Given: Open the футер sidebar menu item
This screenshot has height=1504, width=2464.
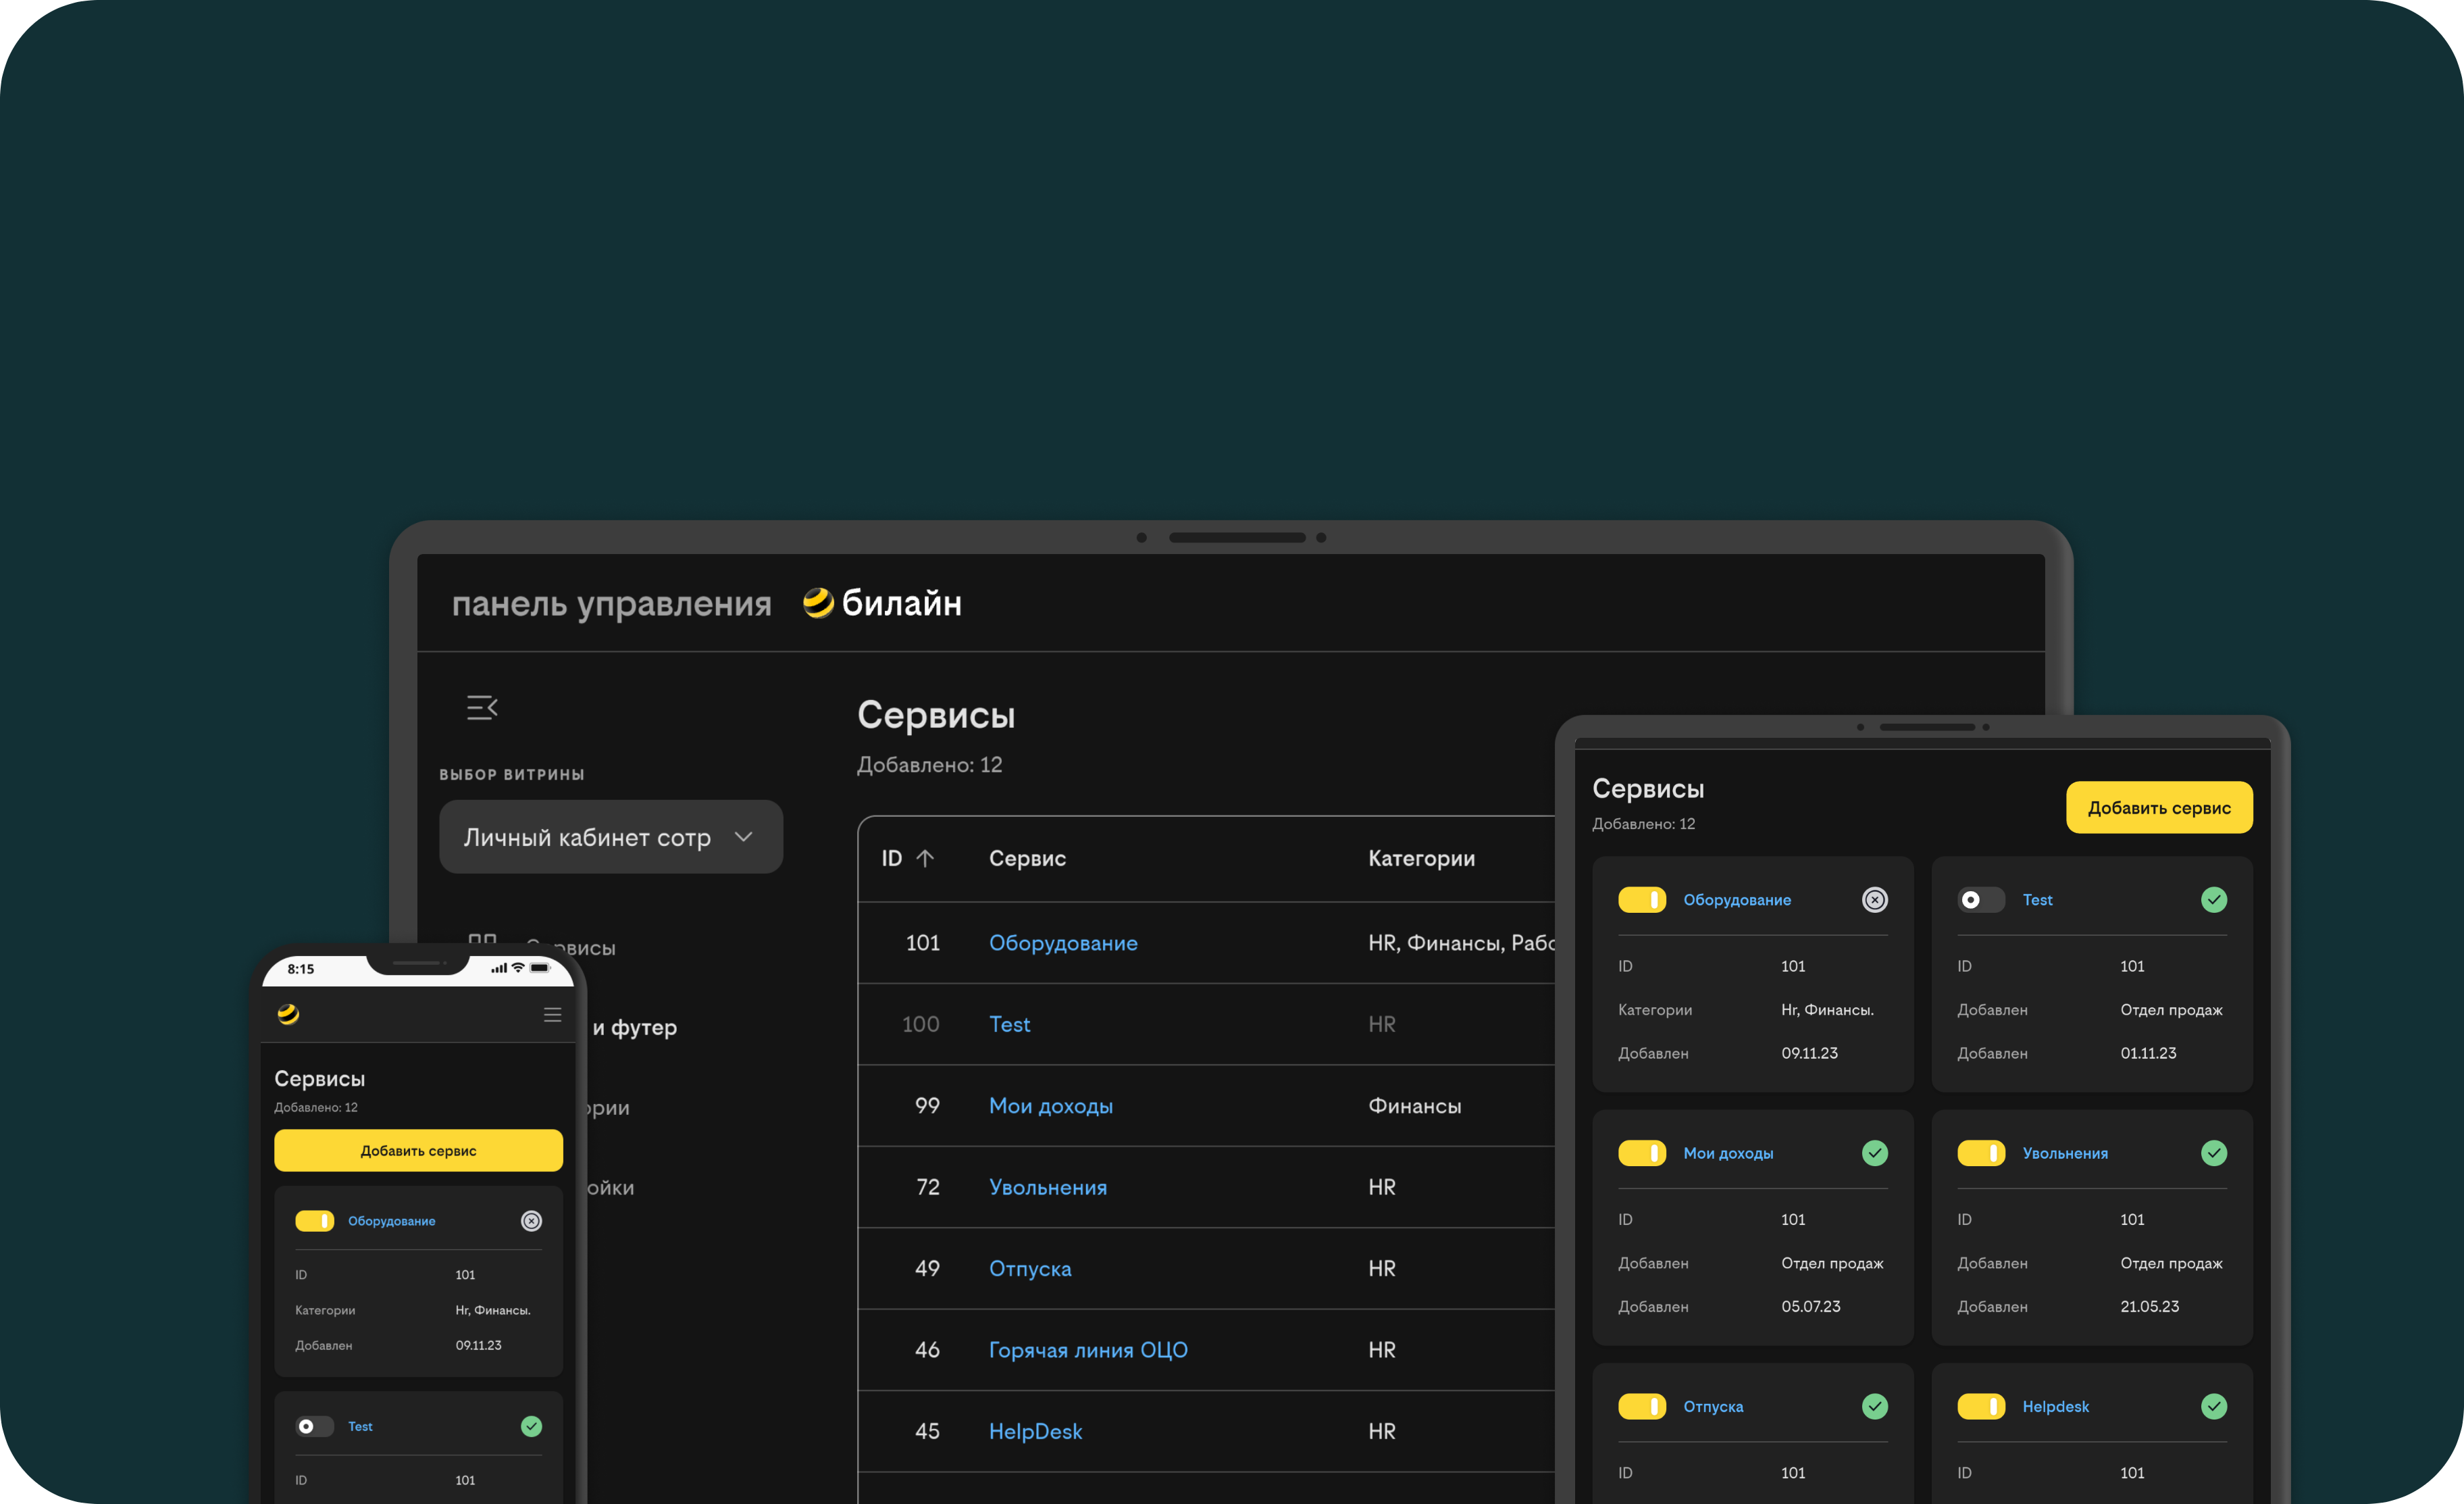Looking at the screenshot, I should click(x=634, y=1027).
